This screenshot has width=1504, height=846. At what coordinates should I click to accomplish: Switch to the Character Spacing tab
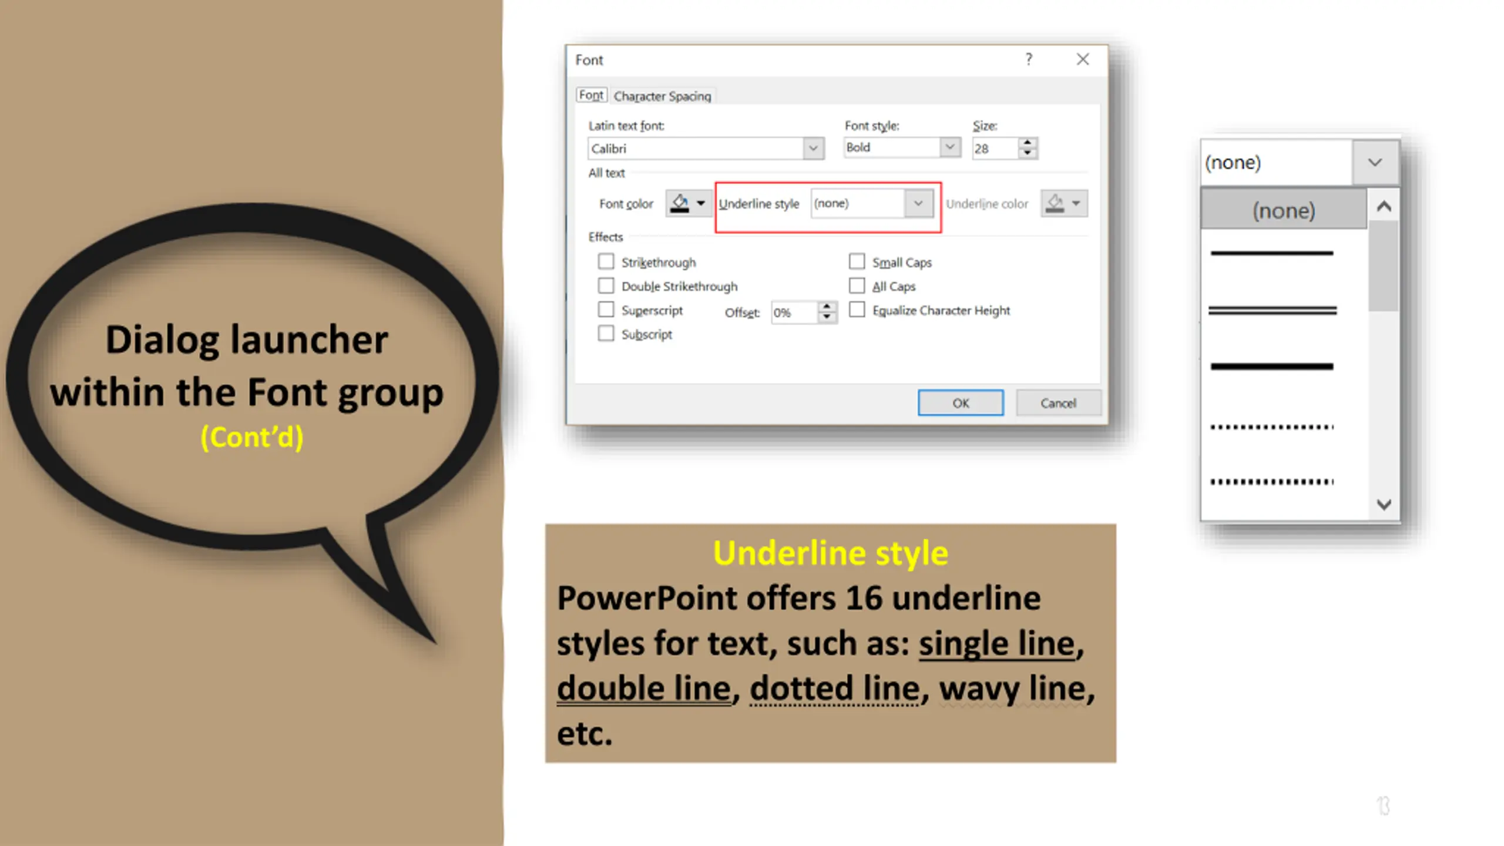(662, 96)
